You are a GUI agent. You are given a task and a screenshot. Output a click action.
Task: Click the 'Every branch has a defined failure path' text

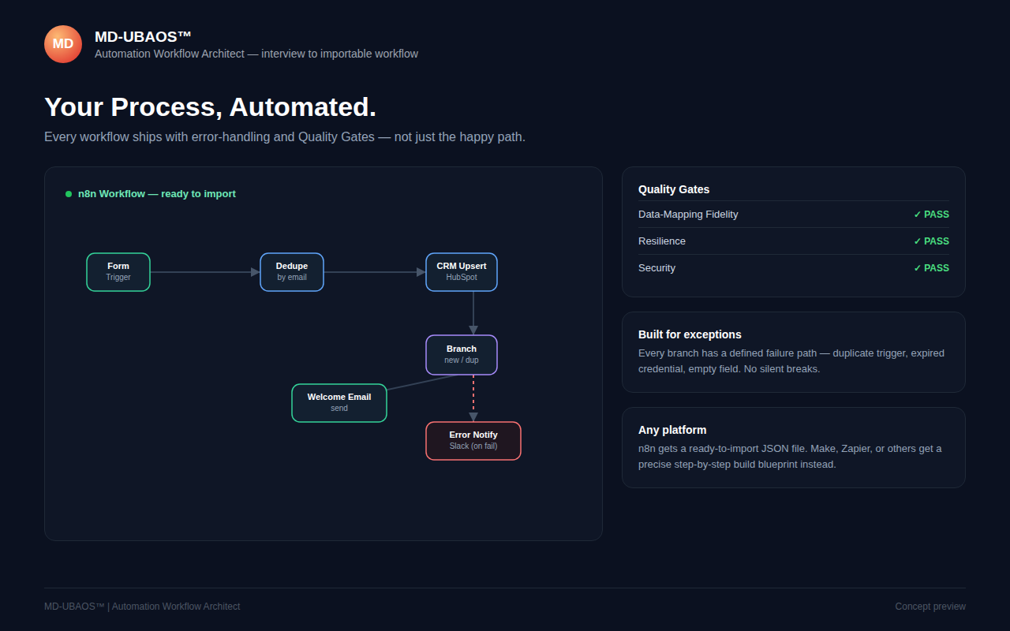point(791,361)
